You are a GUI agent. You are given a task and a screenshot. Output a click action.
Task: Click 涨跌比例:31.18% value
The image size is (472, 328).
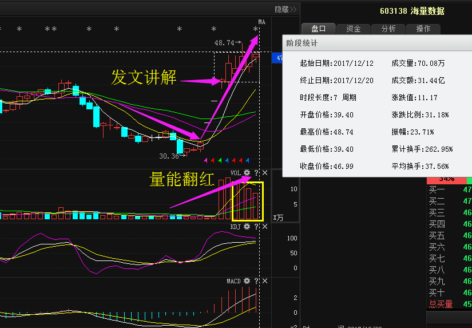[421, 114]
